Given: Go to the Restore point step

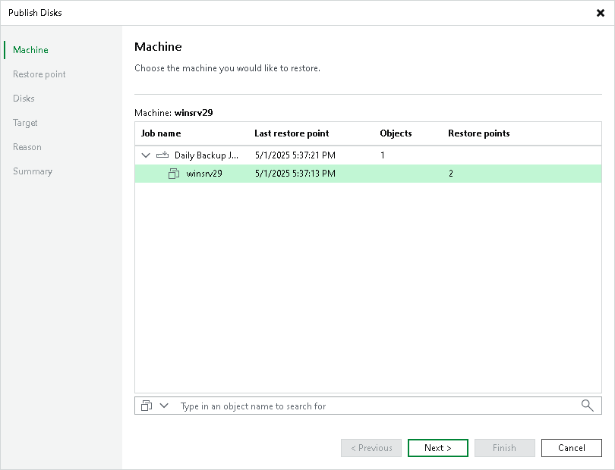Looking at the screenshot, I should [39, 74].
